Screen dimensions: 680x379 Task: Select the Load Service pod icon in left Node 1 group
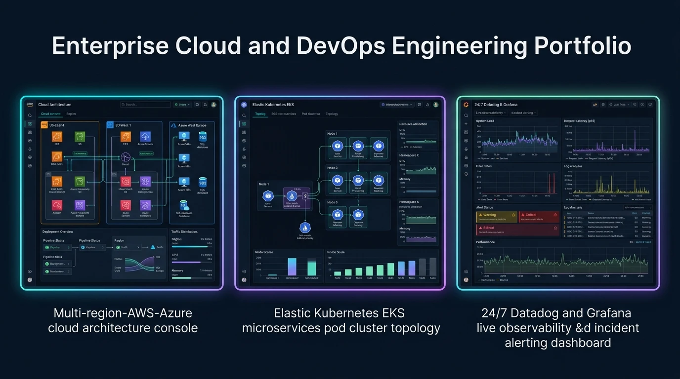tap(268, 196)
